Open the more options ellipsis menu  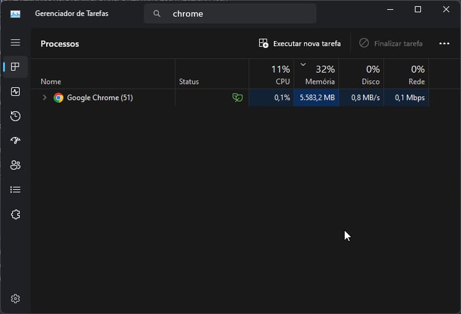point(444,44)
